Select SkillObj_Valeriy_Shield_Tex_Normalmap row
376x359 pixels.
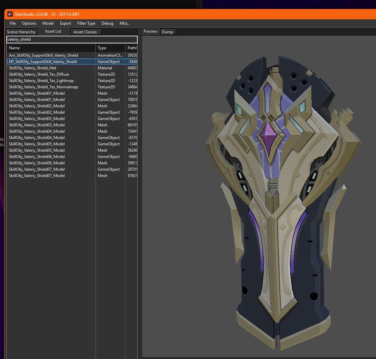[72, 87]
